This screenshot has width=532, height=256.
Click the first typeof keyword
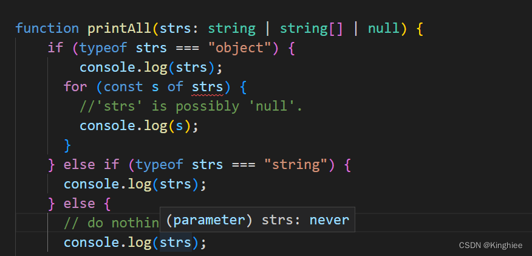click(x=103, y=48)
